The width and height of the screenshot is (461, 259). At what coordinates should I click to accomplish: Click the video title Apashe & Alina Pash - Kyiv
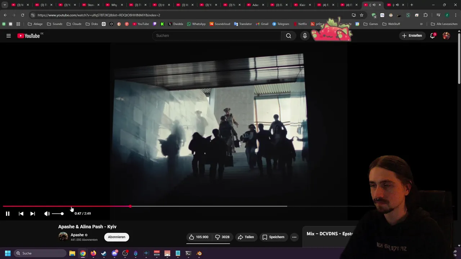click(x=87, y=227)
